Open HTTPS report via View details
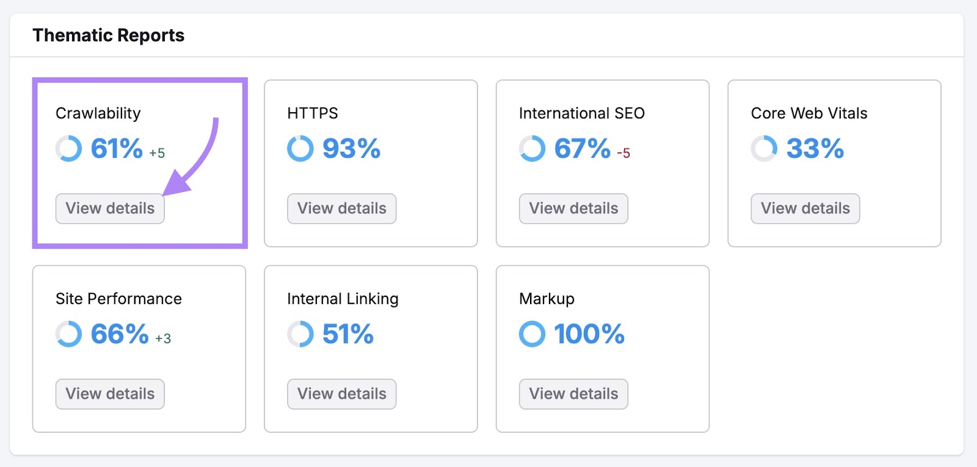Viewport: 977px width, 467px height. [341, 208]
